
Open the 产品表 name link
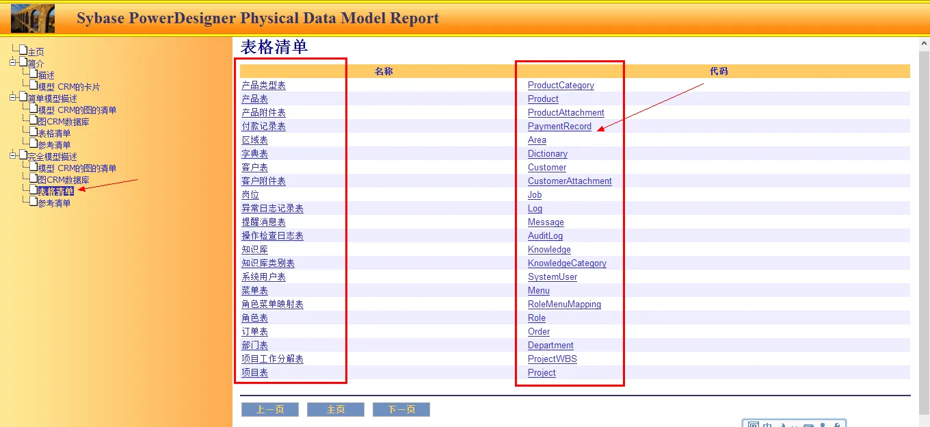click(x=254, y=99)
